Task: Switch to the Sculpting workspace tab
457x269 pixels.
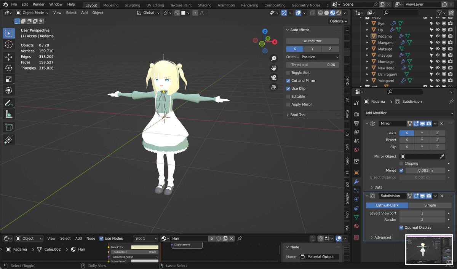Action: coord(133,5)
